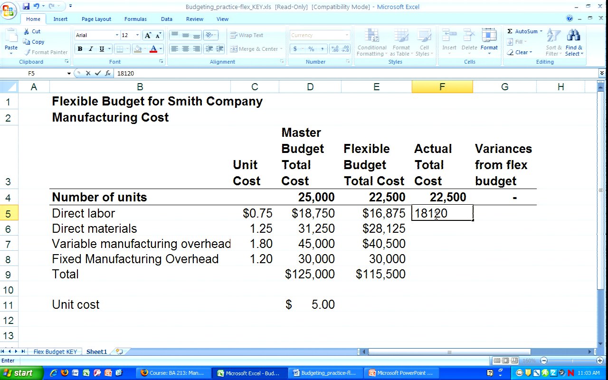
Task: Open the font name dropdown showing Arial
Action: (117, 35)
